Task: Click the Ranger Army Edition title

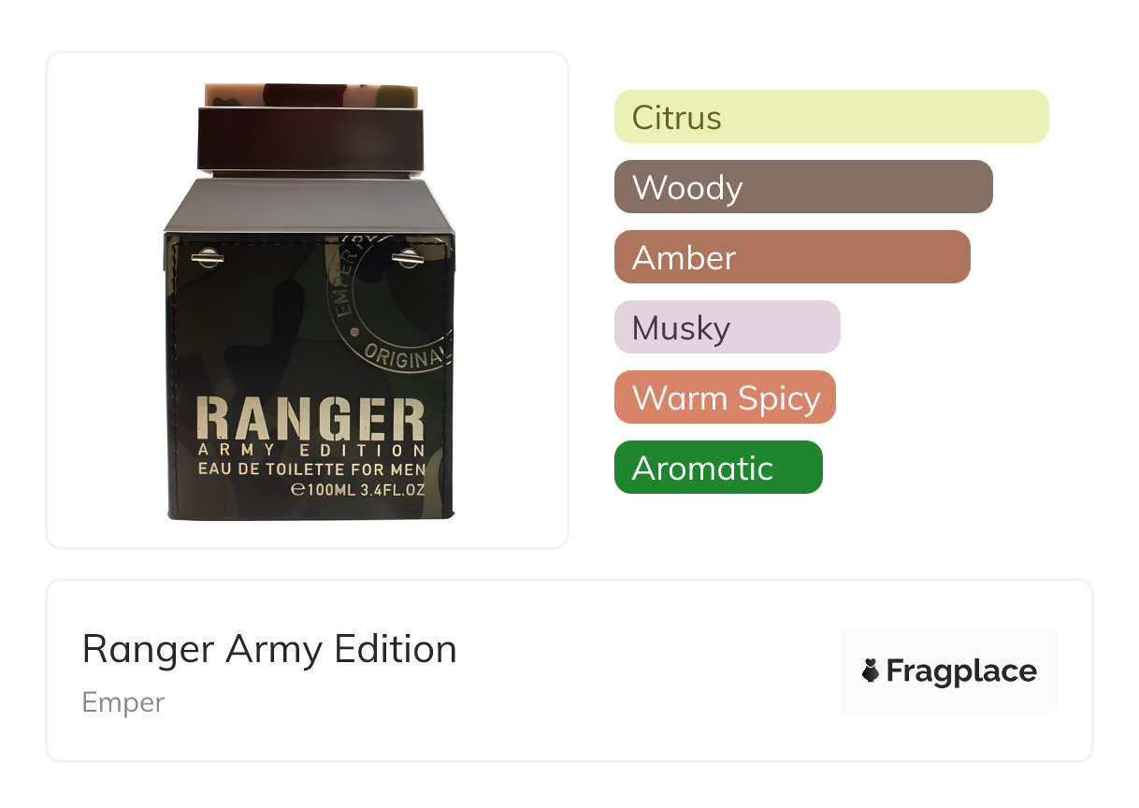Action: 269,649
